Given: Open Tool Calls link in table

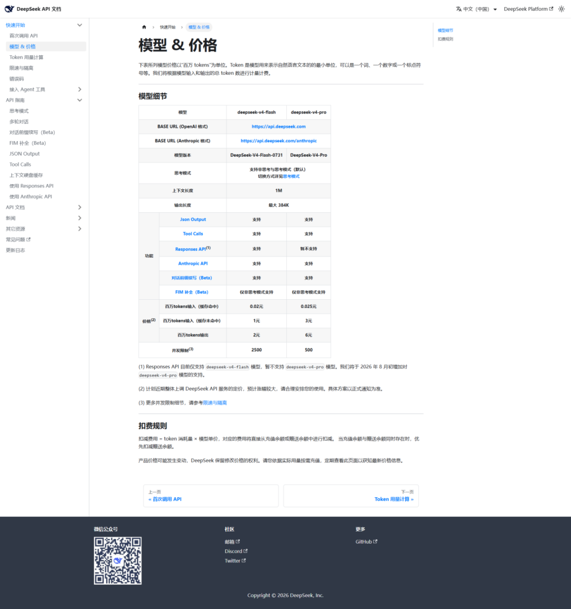Looking at the screenshot, I should pyautogui.click(x=193, y=234).
